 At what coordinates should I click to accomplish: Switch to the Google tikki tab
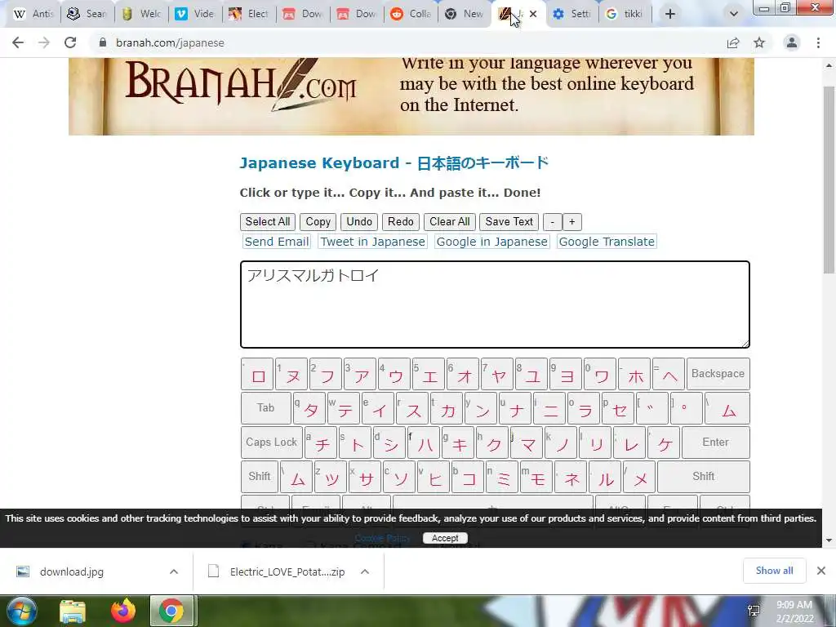[625, 14]
